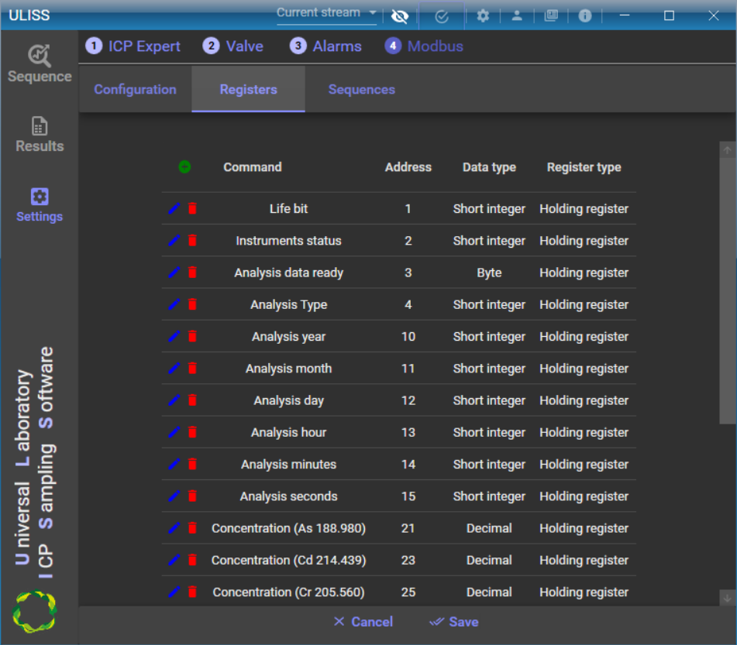Delete the Analysis data ready register
Image resolution: width=737 pixels, height=645 pixels.
coord(192,273)
